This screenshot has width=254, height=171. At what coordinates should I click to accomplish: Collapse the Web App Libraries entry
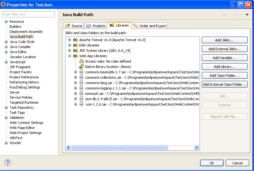(69, 56)
